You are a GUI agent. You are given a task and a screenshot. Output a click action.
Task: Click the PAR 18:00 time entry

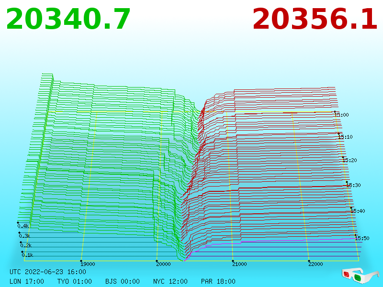click(218, 281)
